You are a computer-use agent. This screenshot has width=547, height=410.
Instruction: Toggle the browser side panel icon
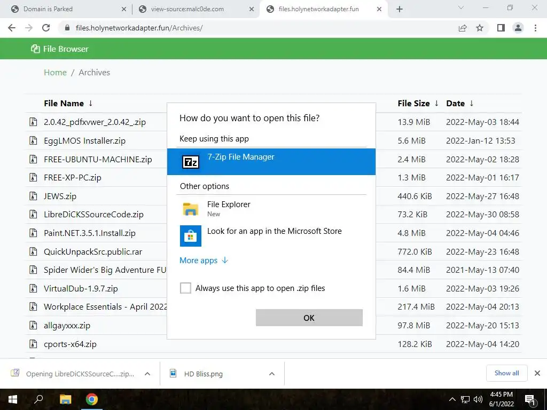point(501,28)
